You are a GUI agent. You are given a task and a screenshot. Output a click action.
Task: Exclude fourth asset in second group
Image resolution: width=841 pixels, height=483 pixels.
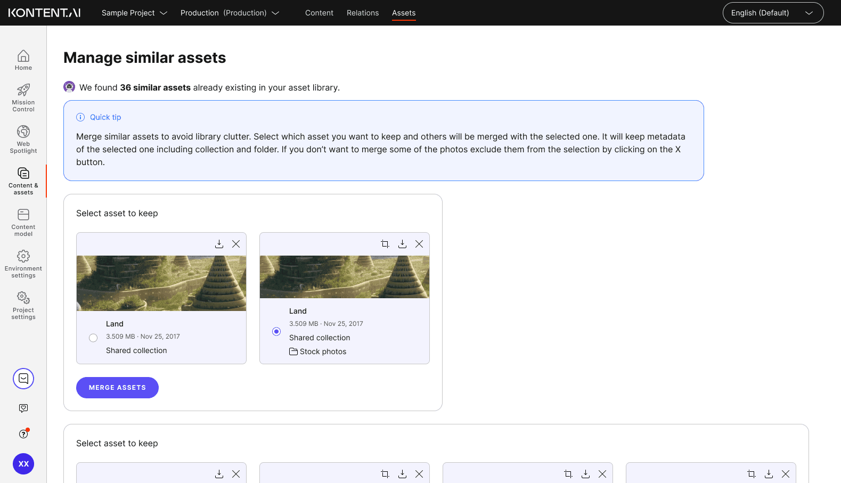click(x=786, y=474)
